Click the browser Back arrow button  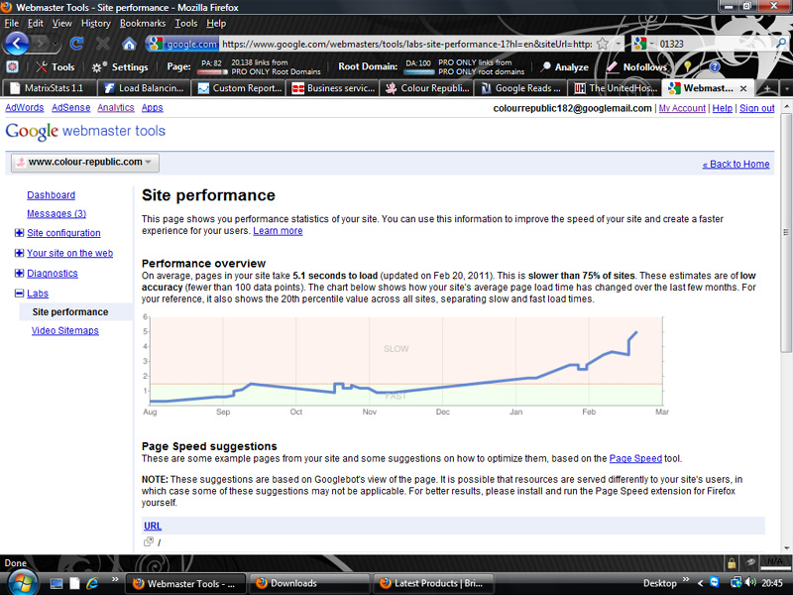17,44
